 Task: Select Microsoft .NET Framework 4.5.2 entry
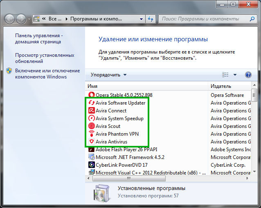click(x=130, y=157)
